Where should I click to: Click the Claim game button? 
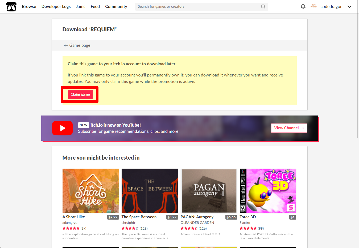point(80,95)
